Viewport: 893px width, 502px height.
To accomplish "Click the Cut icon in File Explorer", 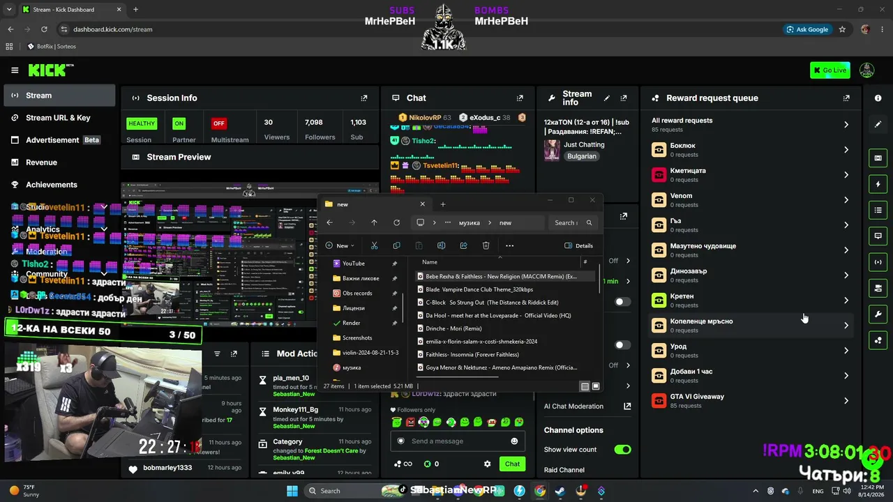I will pos(374,245).
